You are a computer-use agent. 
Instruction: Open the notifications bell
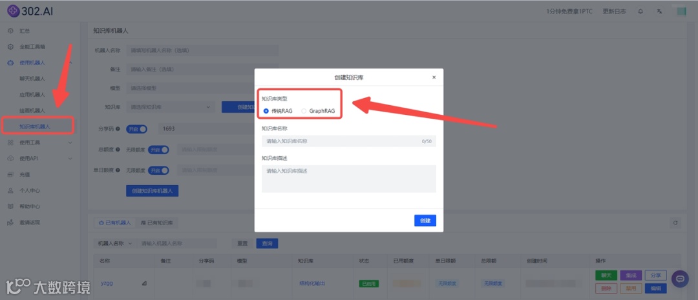(640, 12)
